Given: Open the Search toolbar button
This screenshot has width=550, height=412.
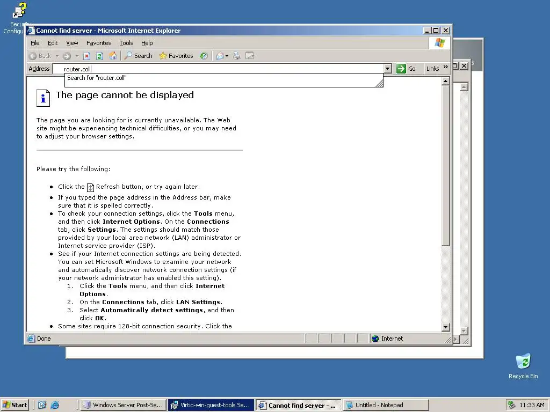Looking at the screenshot, I should 139,56.
